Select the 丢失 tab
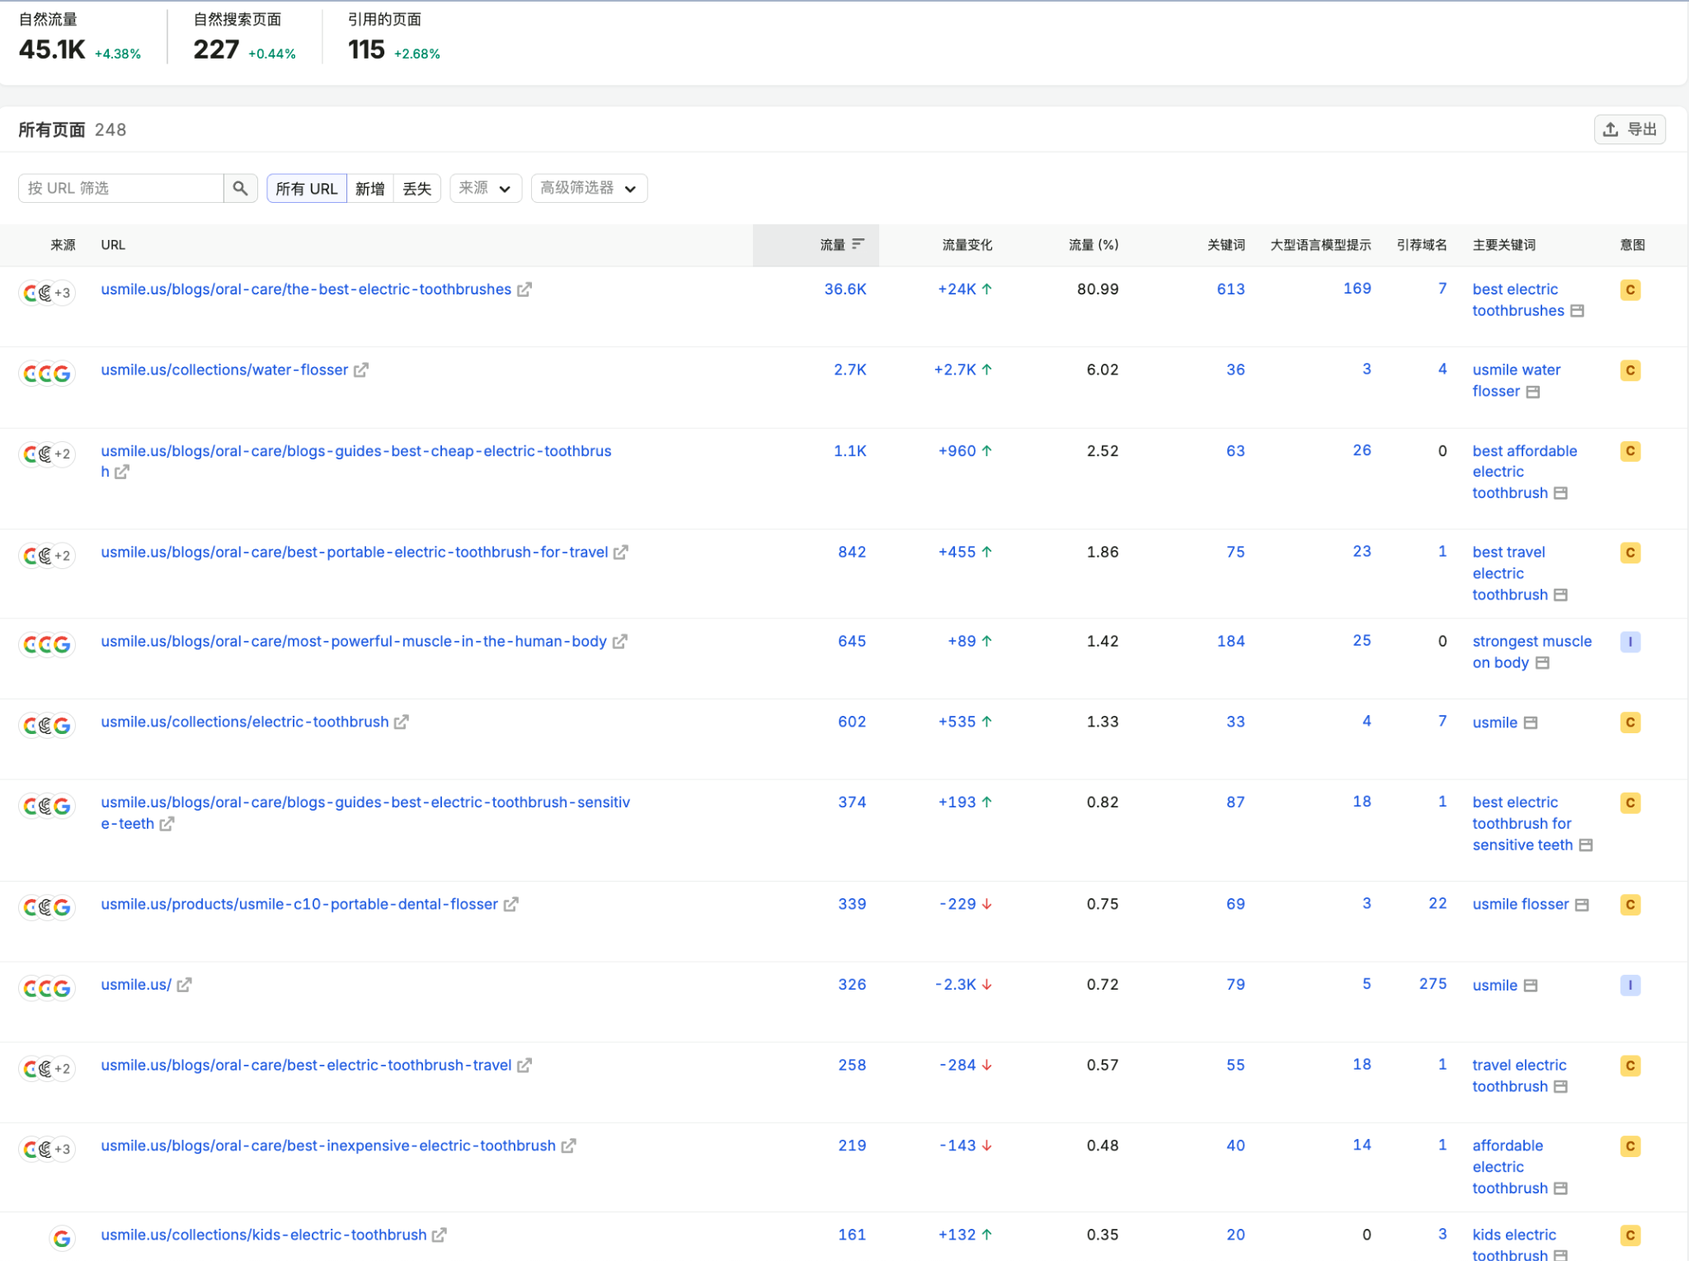This screenshot has width=1689, height=1261. click(x=416, y=189)
